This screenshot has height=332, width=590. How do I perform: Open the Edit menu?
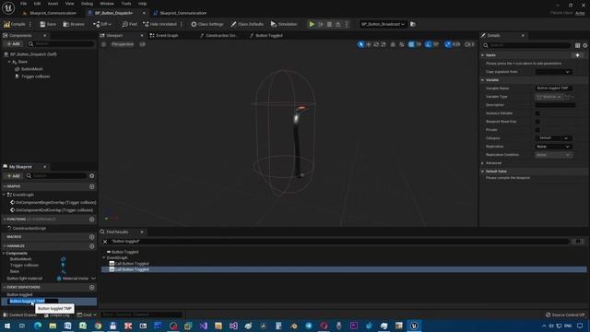point(37,4)
